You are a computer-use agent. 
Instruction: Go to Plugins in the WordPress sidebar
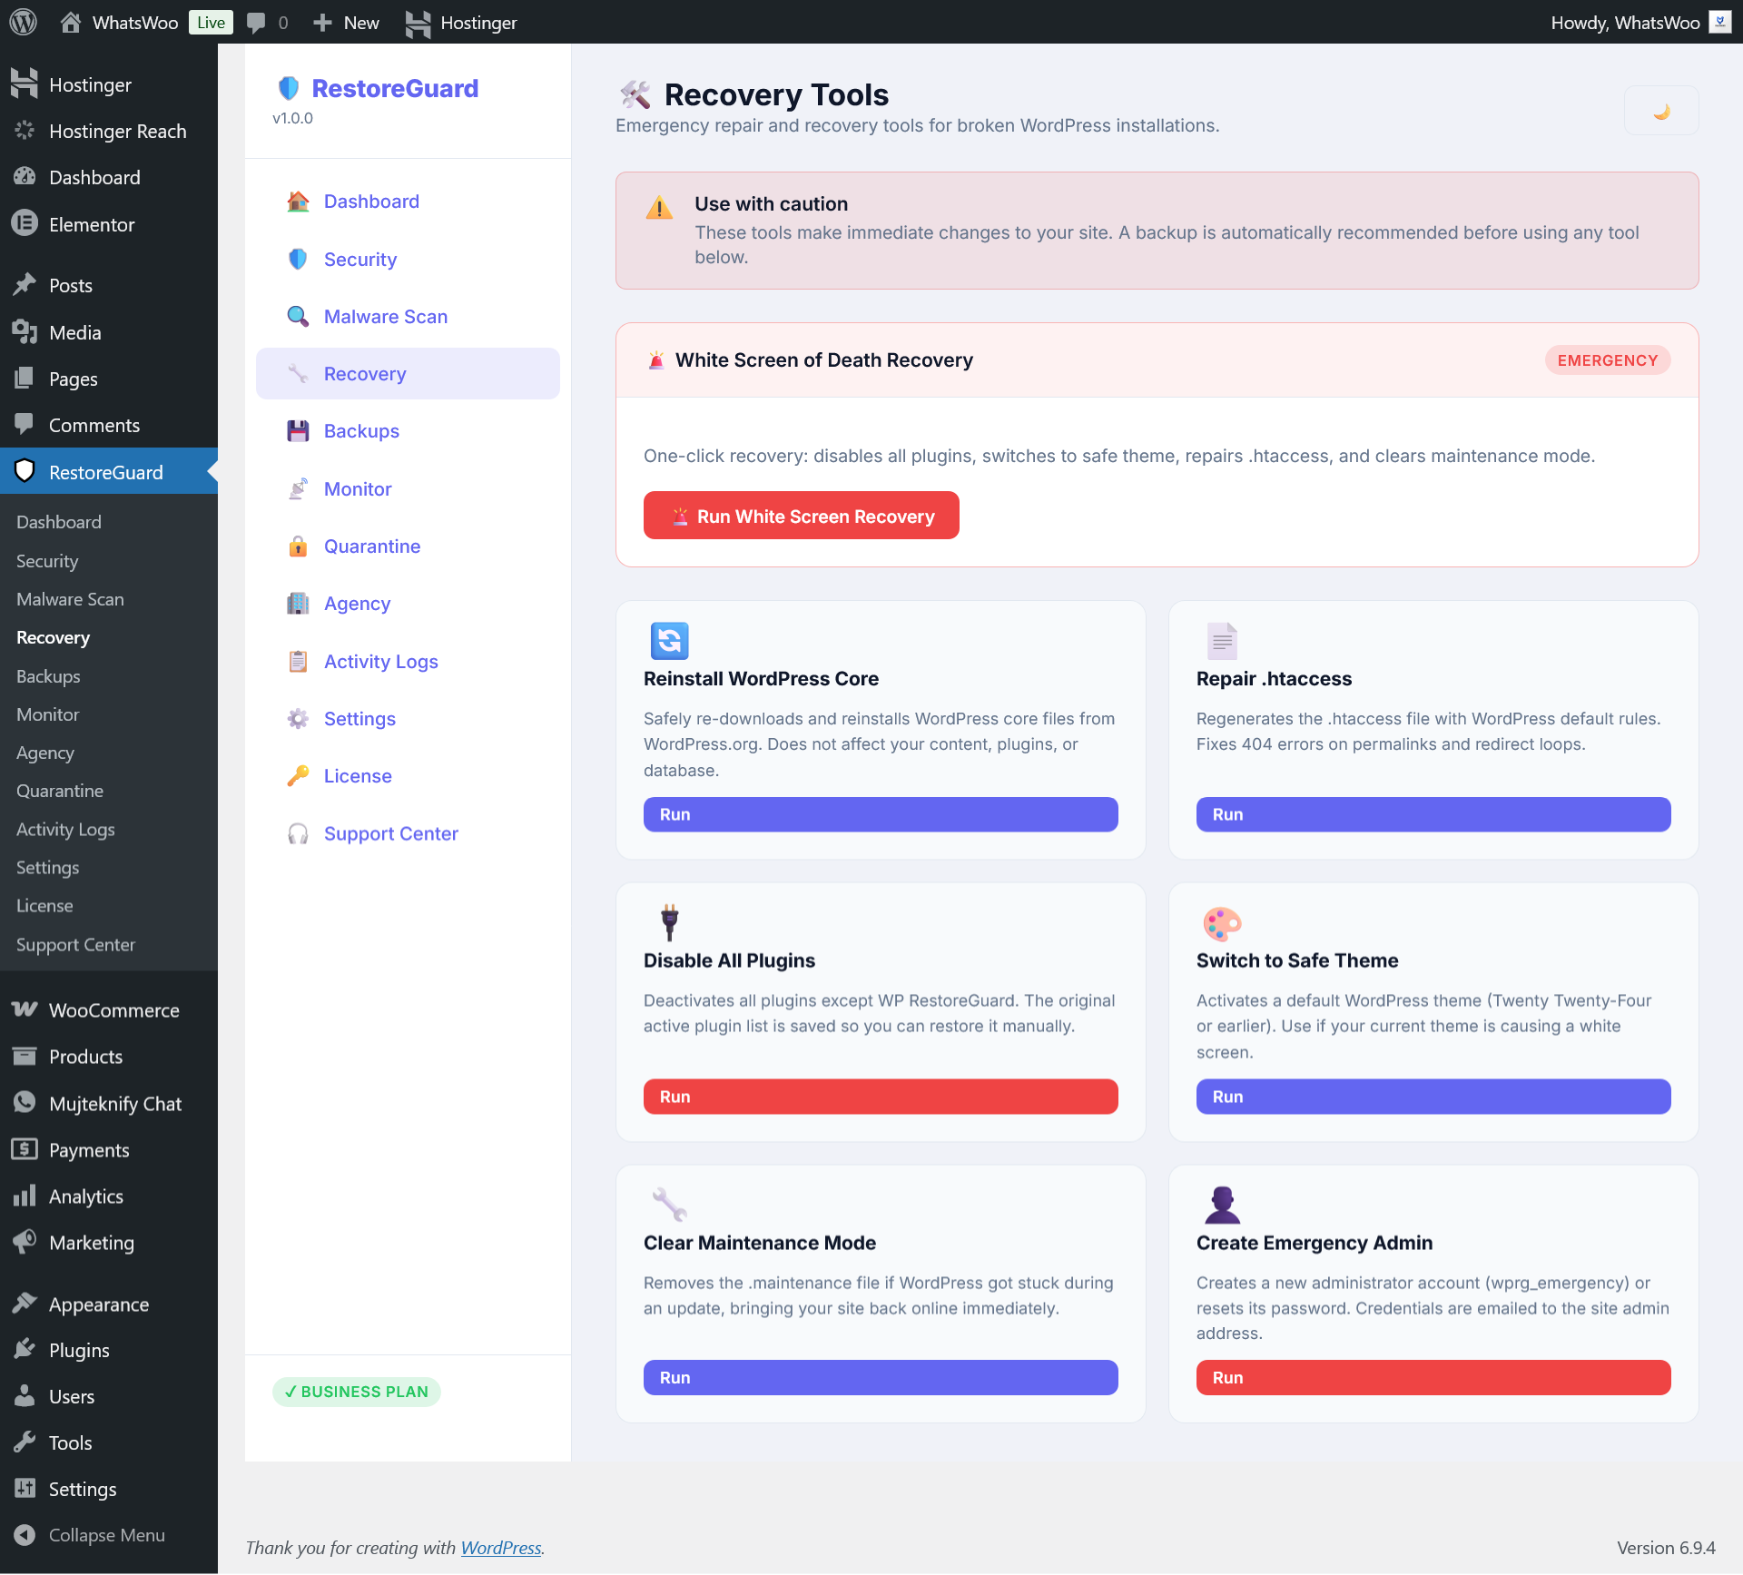[x=109, y=1351]
